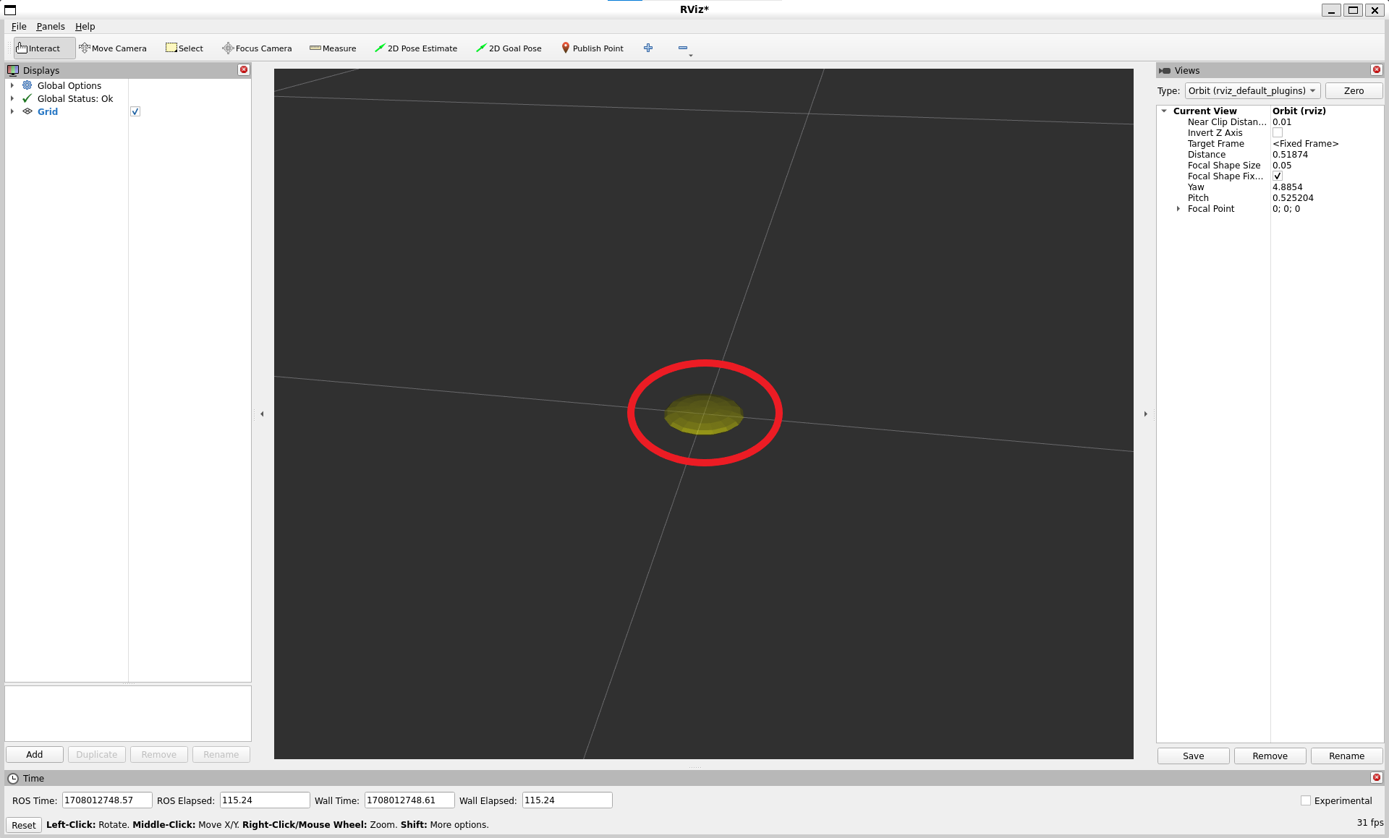This screenshot has width=1389, height=838.
Task: Expand the Focal Point property
Action: pos(1178,209)
